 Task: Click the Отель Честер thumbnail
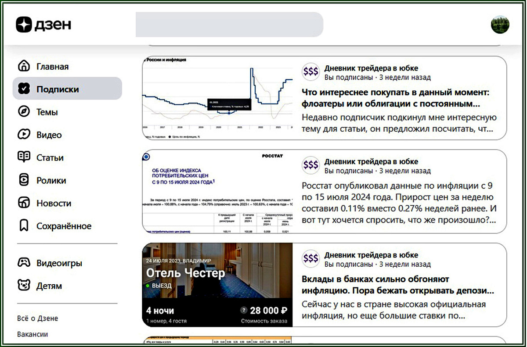(x=217, y=285)
